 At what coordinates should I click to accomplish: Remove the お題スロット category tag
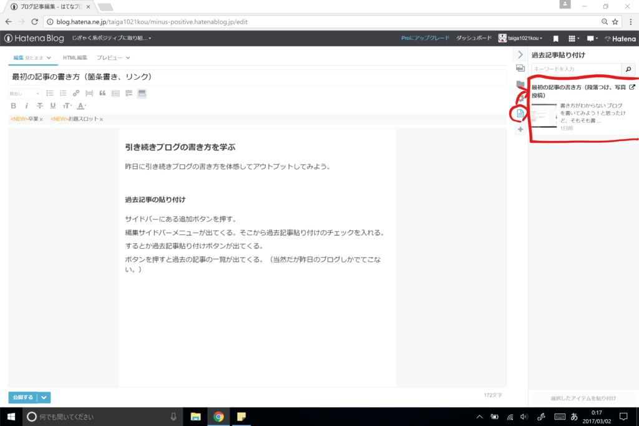[x=100, y=119]
